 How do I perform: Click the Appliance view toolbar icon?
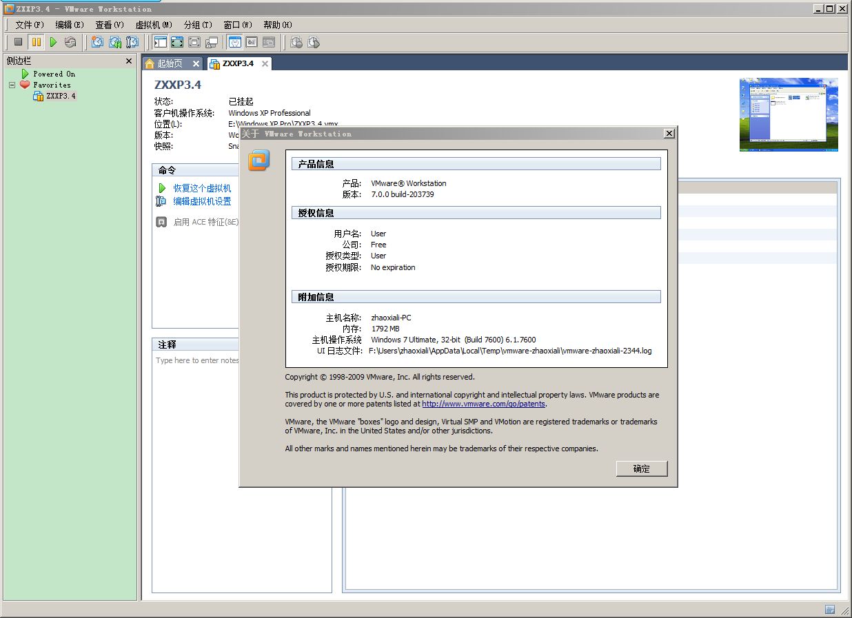click(252, 42)
